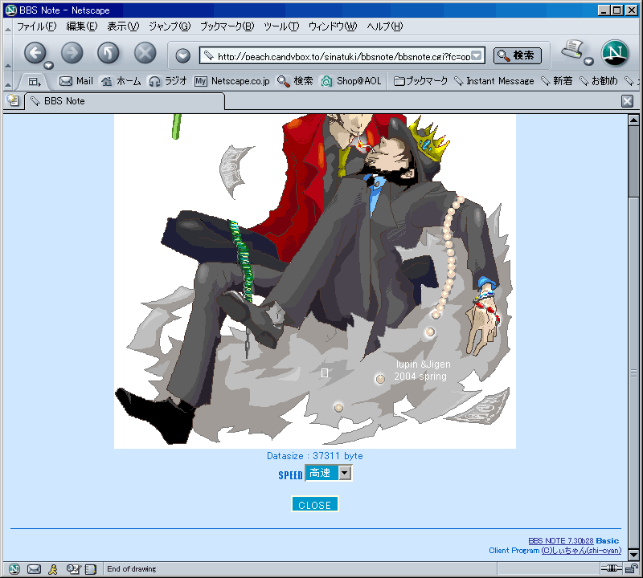
Task: Close the BBS Note tab
Action: pos(627,101)
